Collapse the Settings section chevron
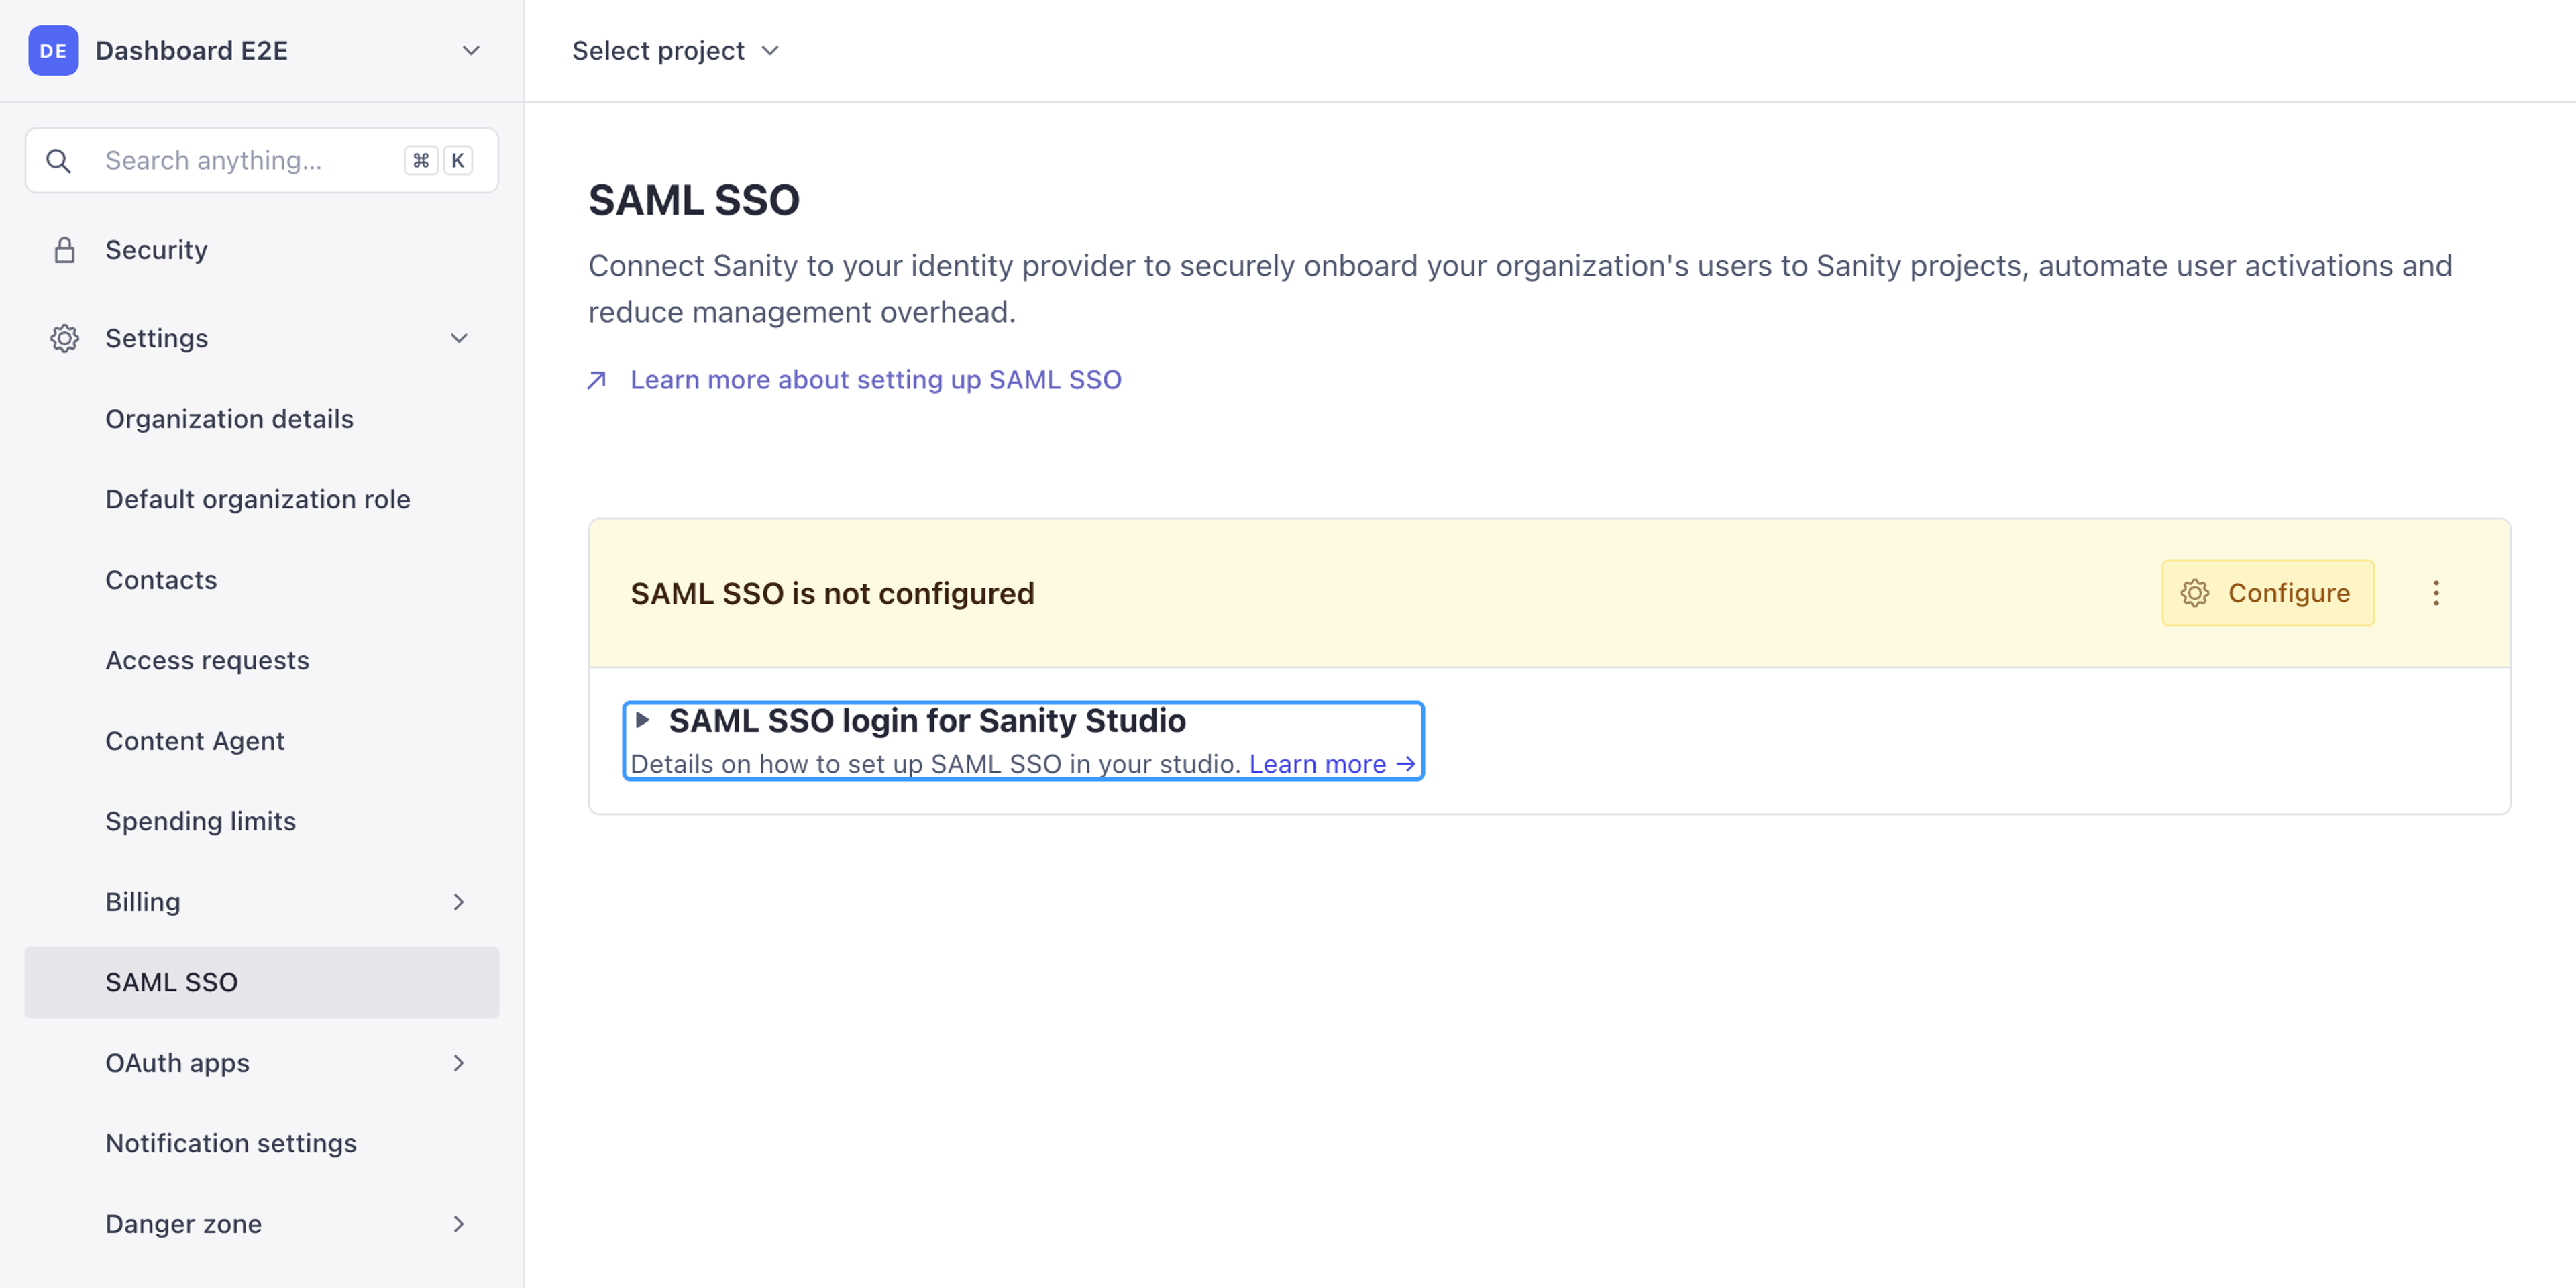 point(459,338)
